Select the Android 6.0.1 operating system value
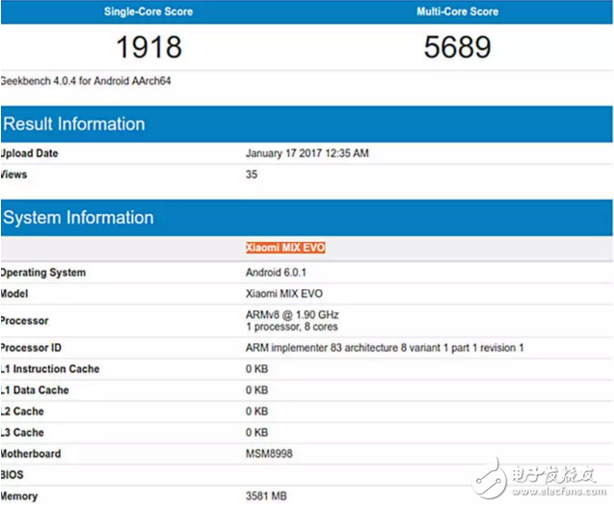614x507 pixels. point(278,273)
